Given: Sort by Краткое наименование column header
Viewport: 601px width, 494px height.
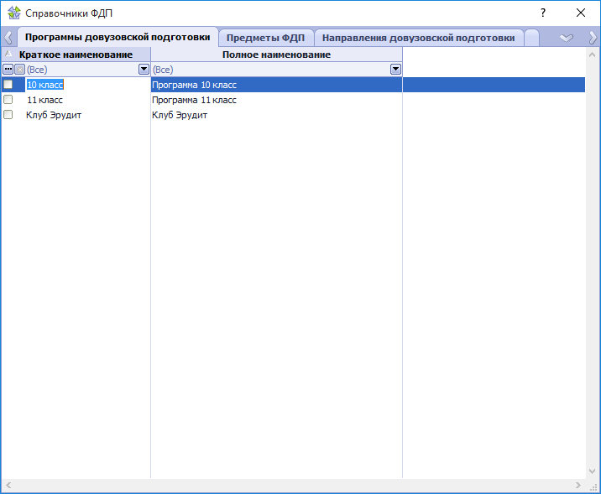Looking at the screenshot, I should click(x=76, y=55).
